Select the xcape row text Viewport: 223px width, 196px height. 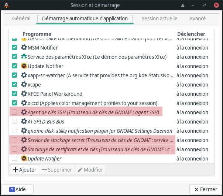pyautogui.click(x=34, y=85)
